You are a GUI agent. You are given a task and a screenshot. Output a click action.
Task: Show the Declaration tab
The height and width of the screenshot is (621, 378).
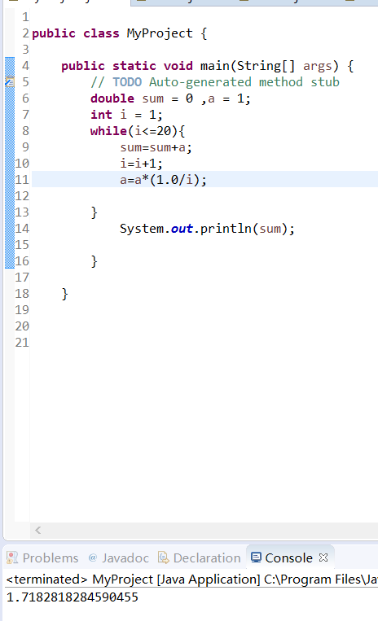(200, 558)
